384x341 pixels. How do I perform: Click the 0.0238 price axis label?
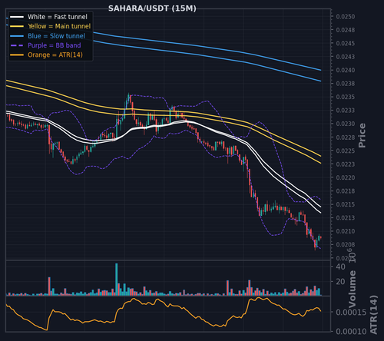pyautogui.click(x=346, y=84)
